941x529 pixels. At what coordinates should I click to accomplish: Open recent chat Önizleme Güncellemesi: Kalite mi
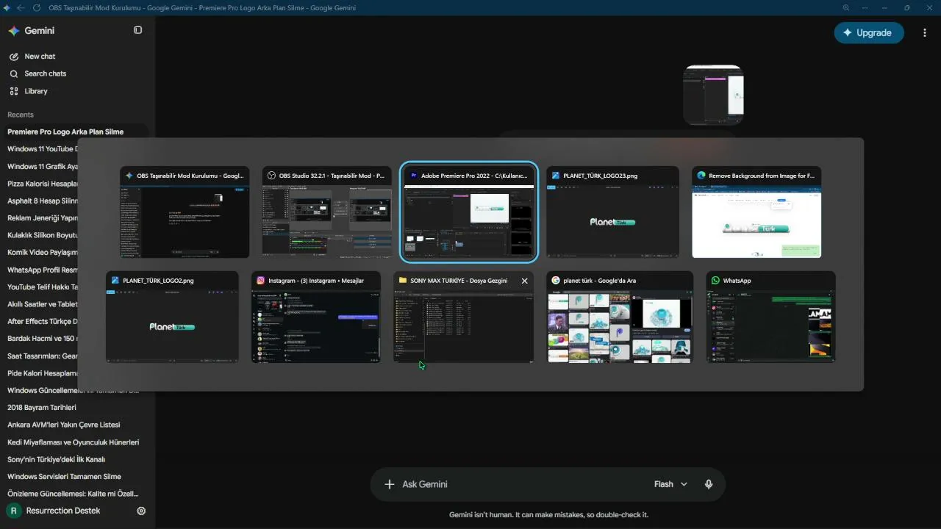(73, 494)
